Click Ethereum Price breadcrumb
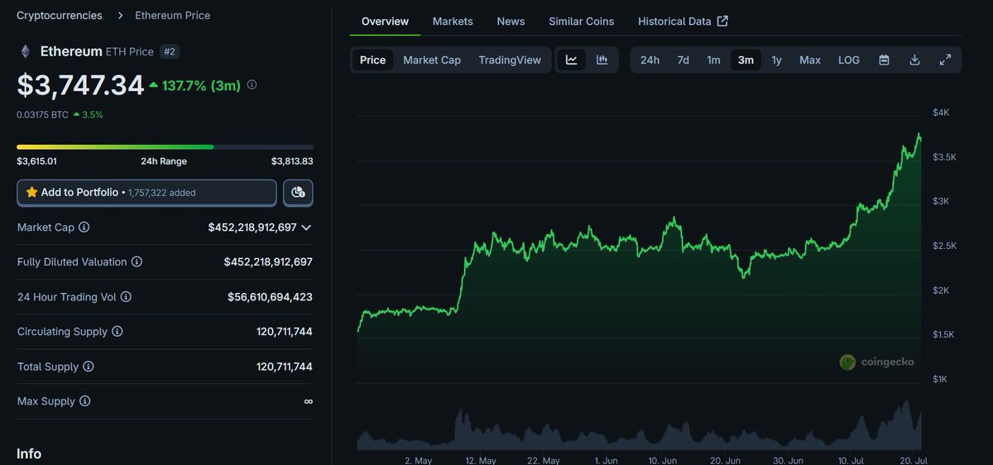 click(173, 15)
